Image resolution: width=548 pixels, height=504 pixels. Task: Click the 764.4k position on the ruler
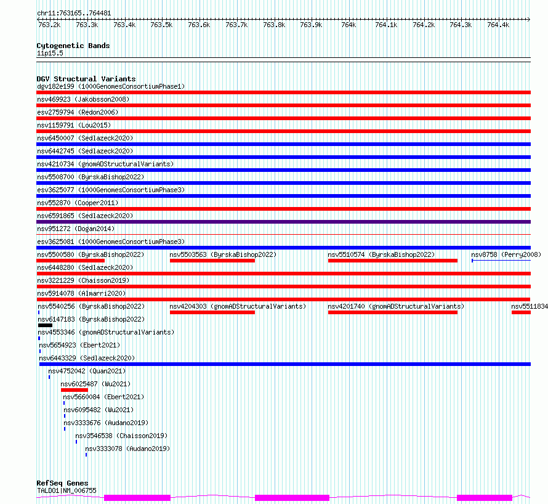tap(498, 25)
